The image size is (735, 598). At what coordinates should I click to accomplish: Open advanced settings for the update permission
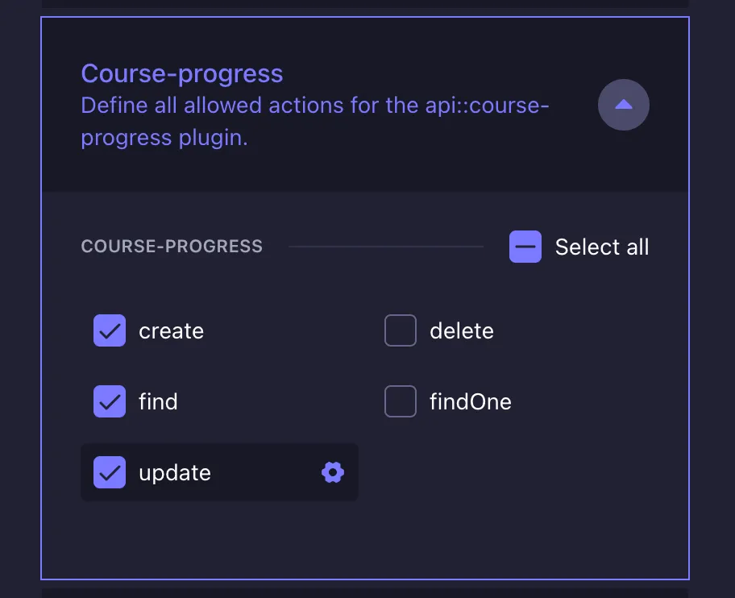pos(332,472)
